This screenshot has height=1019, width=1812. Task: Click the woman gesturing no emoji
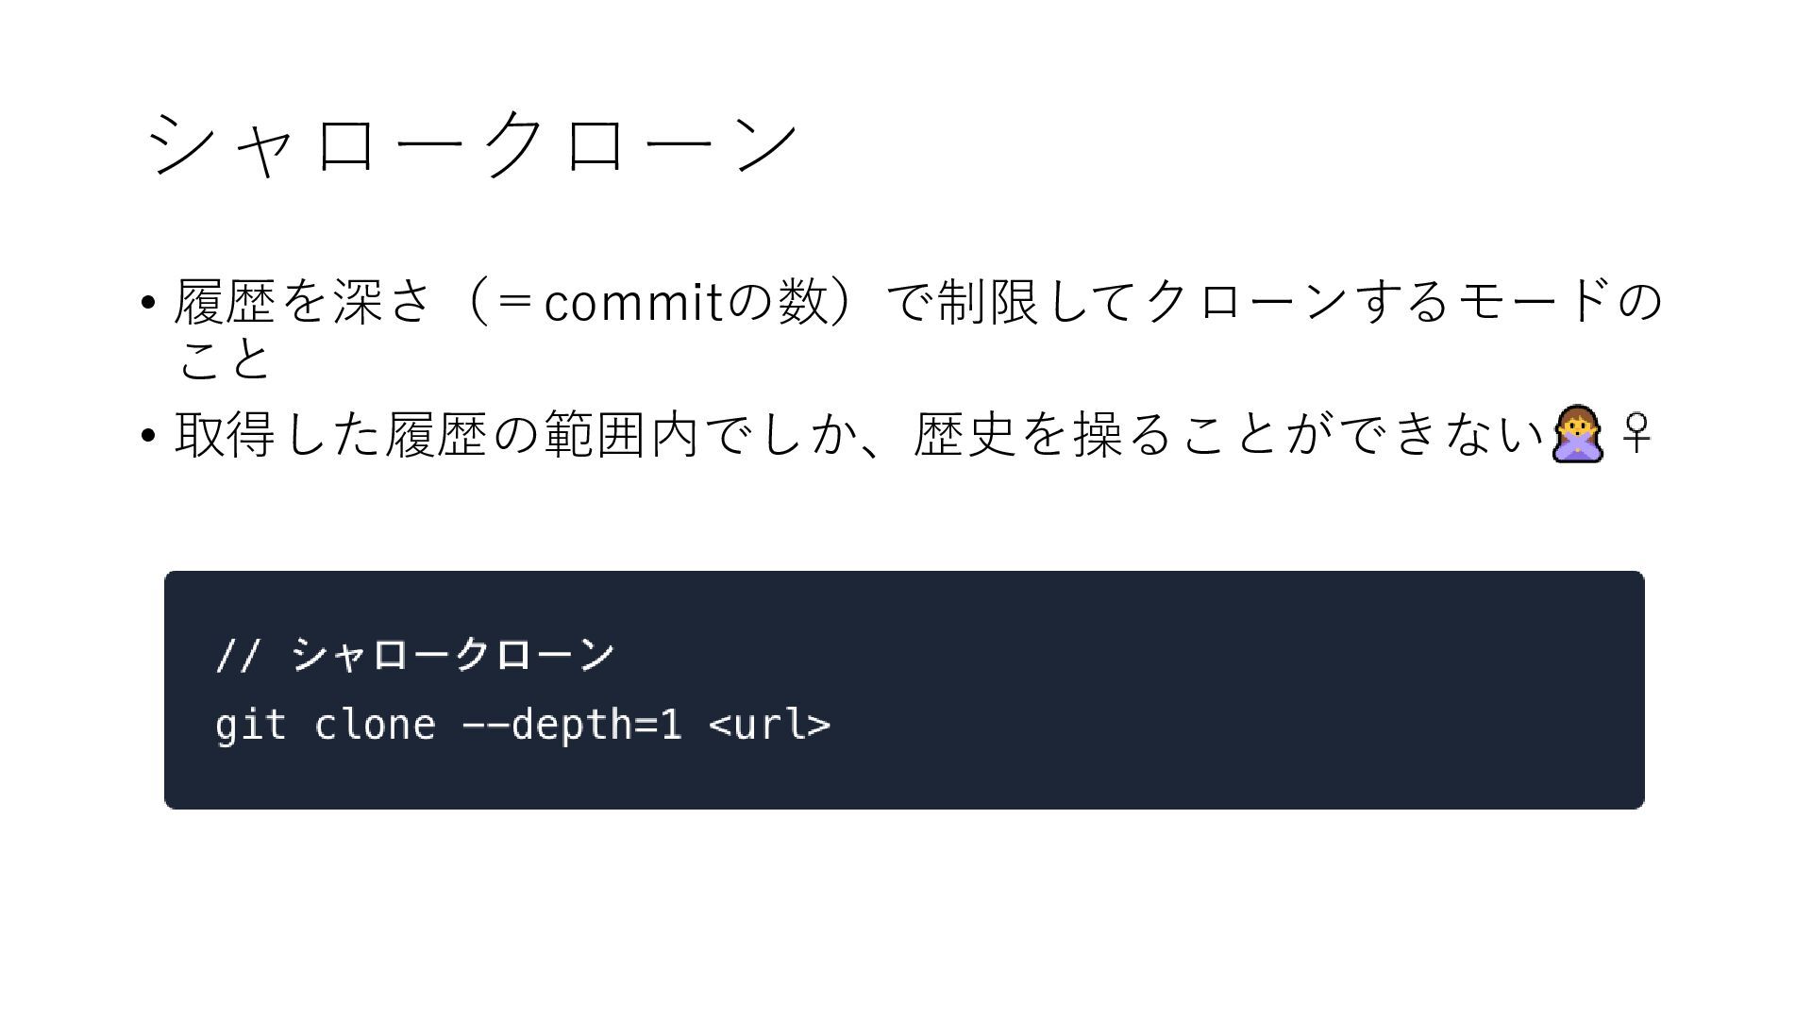[x=1578, y=435]
